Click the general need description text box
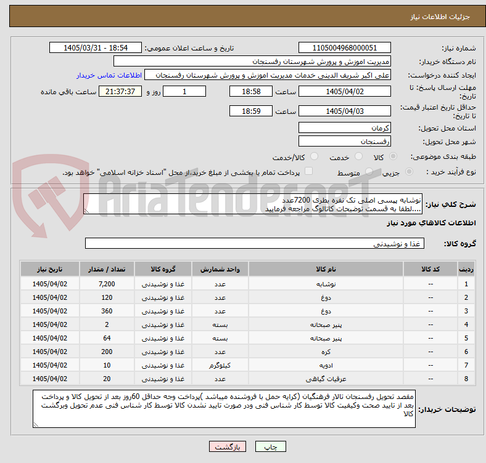This screenshot has width=486, height=463. tap(253, 204)
